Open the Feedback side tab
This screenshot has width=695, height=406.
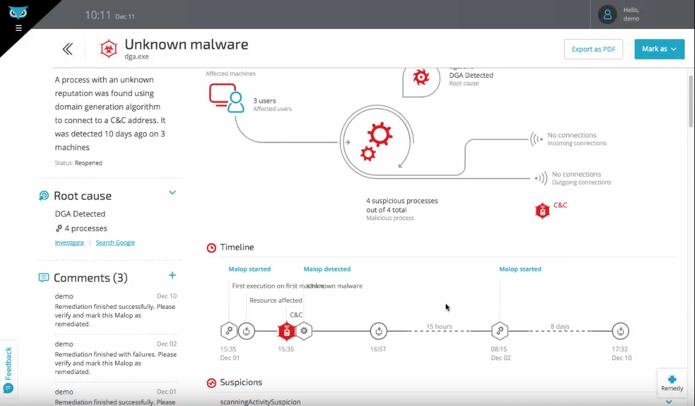(8, 368)
